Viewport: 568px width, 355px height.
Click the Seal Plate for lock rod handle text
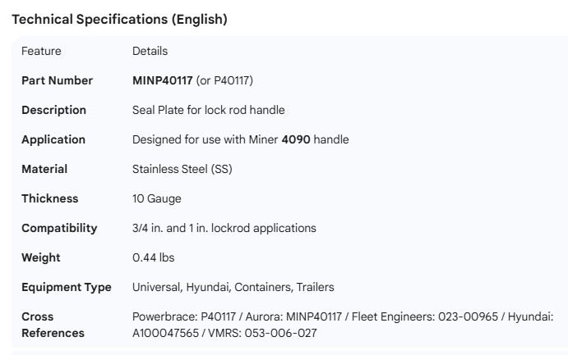[209, 110]
